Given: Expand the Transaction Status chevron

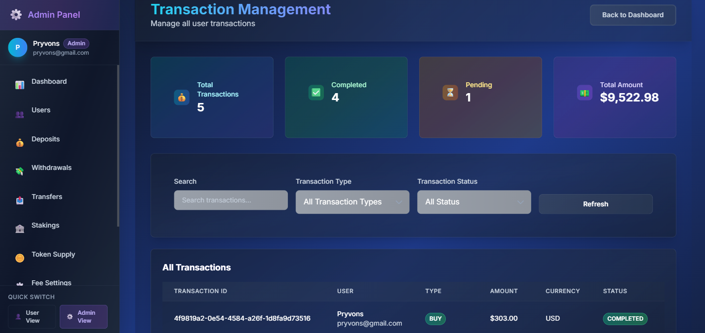Looking at the screenshot, I should 520,202.
